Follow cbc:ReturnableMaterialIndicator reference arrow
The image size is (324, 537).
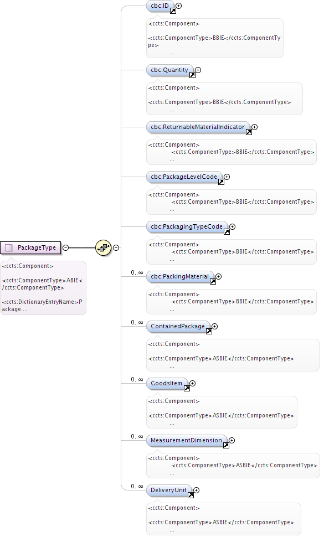tap(249, 132)
